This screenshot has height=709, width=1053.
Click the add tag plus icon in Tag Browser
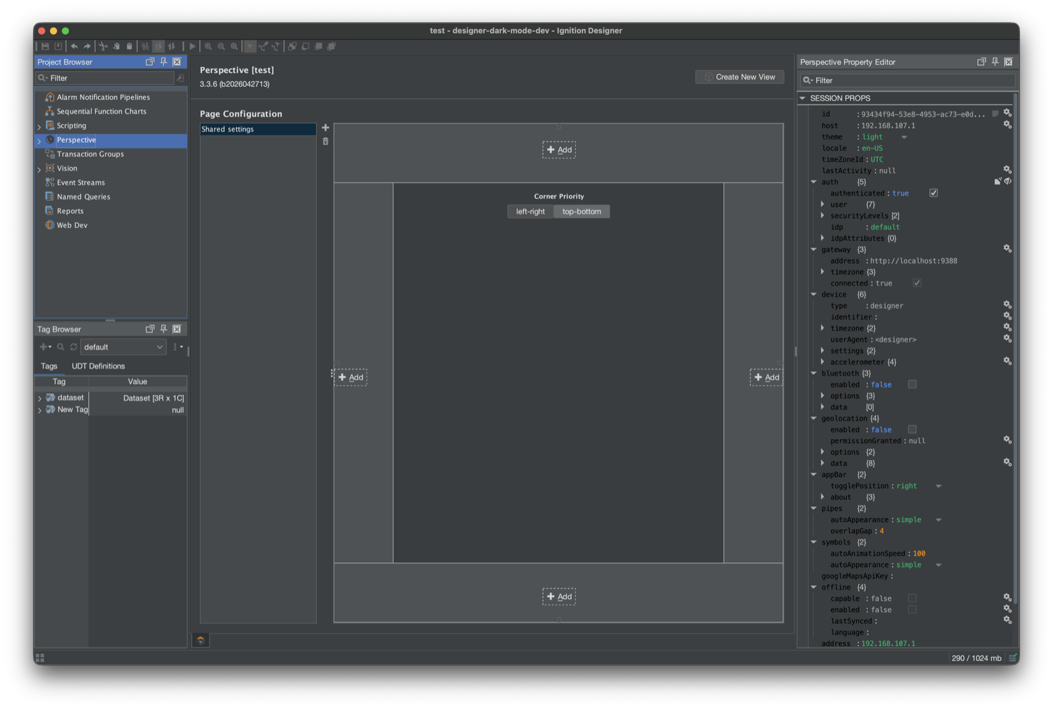click(x=45, y=347)
